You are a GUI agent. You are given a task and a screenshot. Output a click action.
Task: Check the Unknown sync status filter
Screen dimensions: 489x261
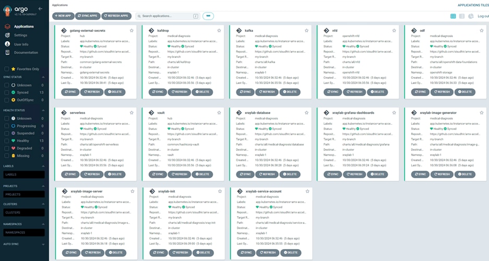pos(7,85)
